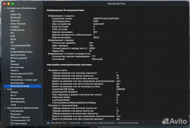This screenshot has width=190, height=128.
Task: Open ПО принтеров in the sidebar
Action: tap(18, 124)
